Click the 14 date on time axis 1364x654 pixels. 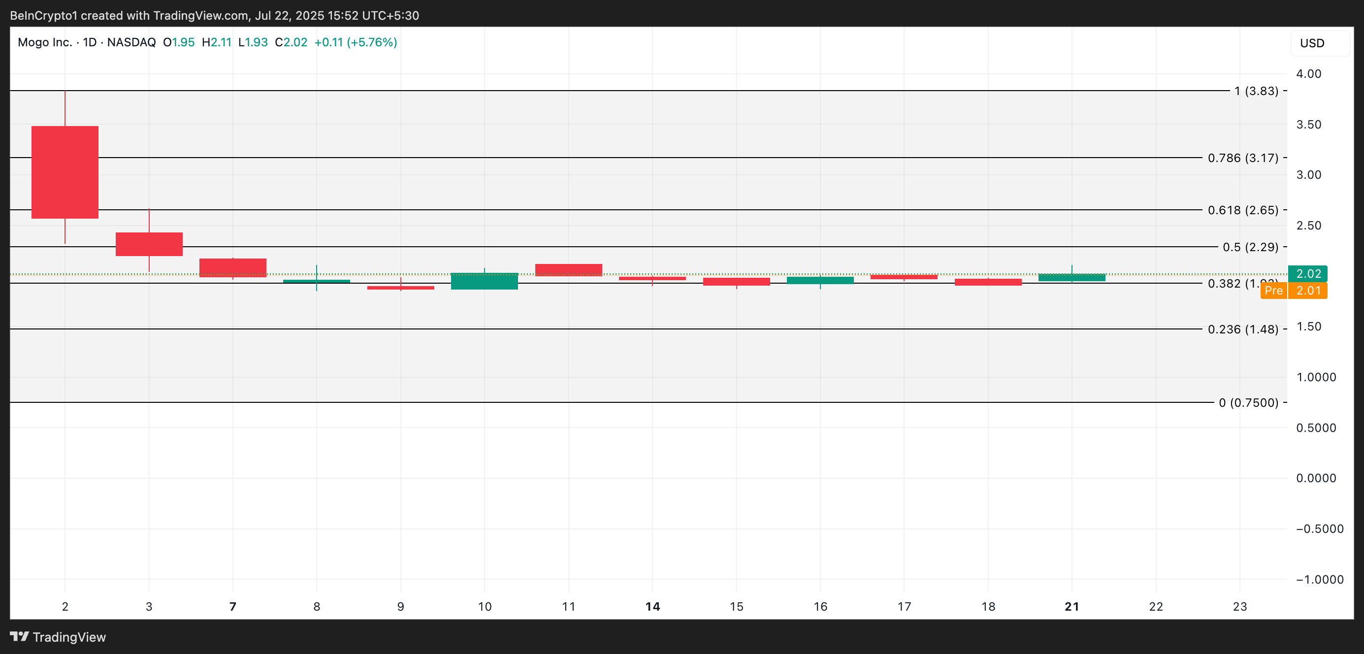652,606
